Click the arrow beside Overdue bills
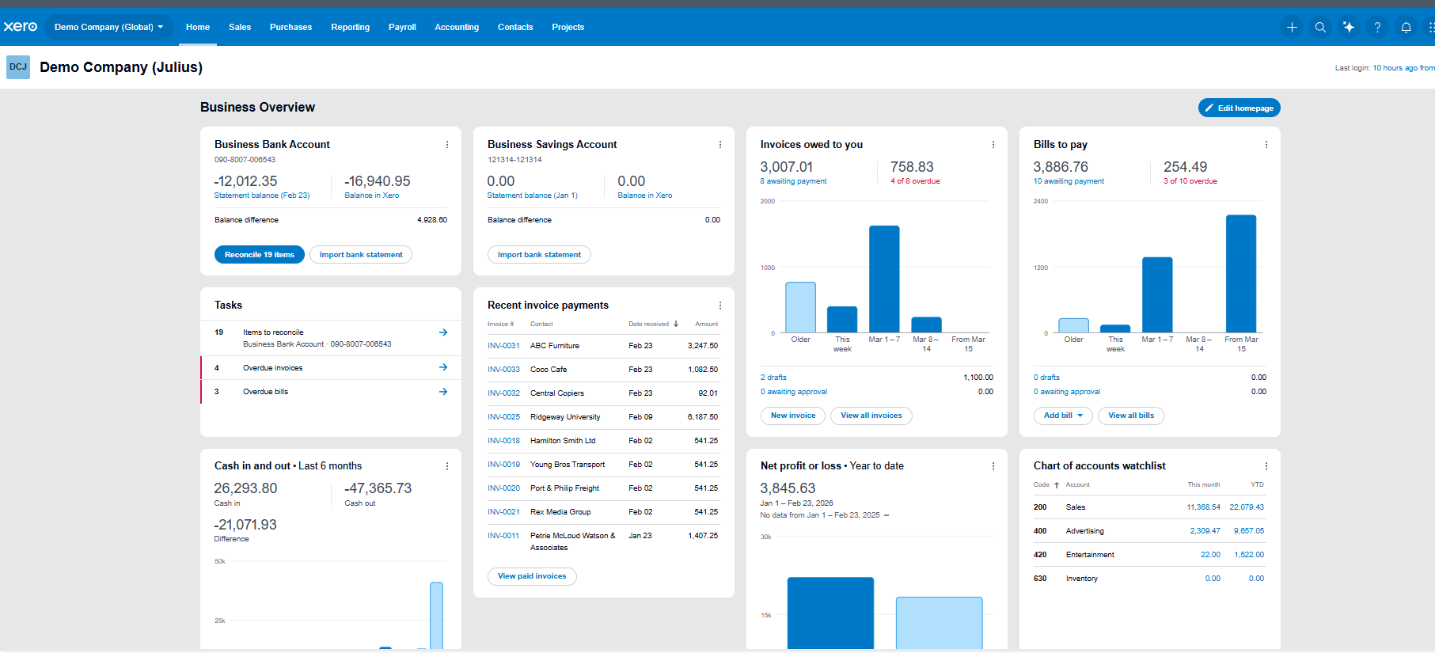This screenshot has height=653, width=1435. 443,392
